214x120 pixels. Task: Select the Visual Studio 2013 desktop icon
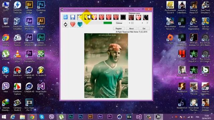[x=41, y=89]
